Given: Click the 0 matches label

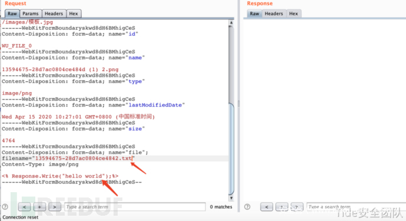Looking at the screenshot, I should (221, 207).
